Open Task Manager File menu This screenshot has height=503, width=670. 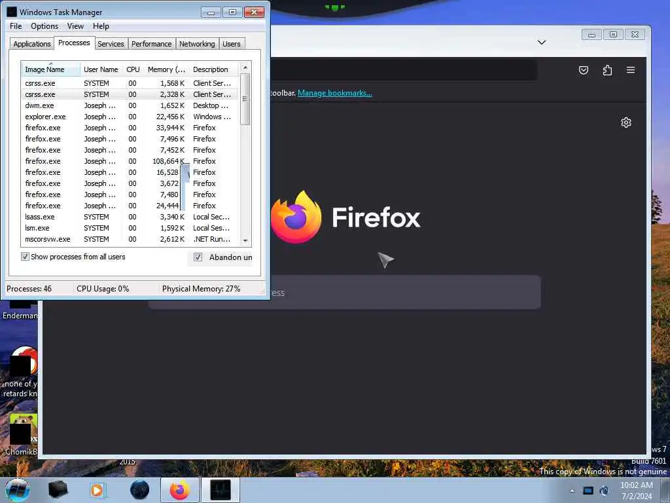(16, 26)
